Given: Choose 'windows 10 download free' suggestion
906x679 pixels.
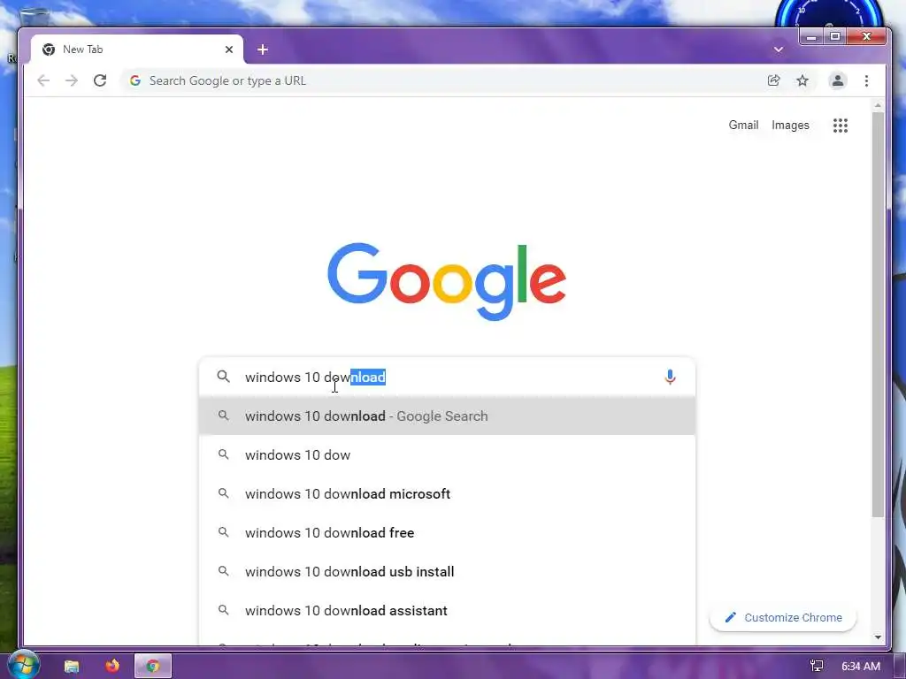Looking at the screenshot, I should pos(447,532).
